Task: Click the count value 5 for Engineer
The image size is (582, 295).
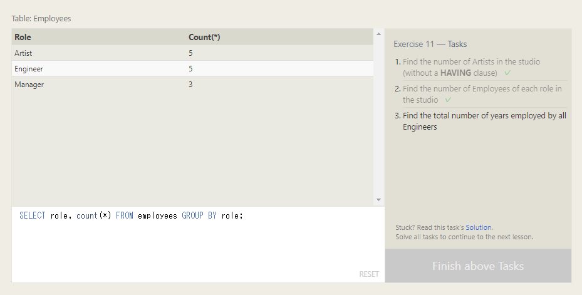Action: pos(190,69)
